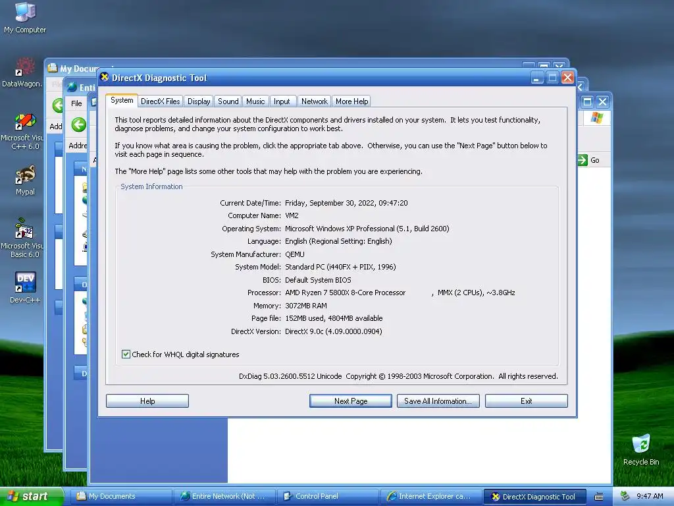
Task: Open the More Help tab
Action: [351, 101]
